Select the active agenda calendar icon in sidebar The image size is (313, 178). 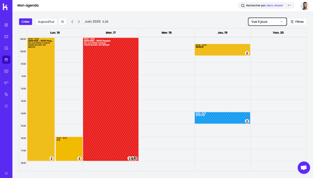[6, 60]
